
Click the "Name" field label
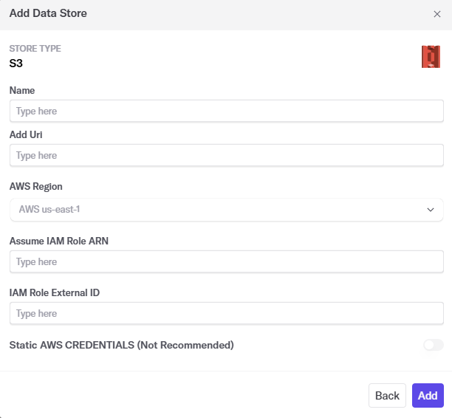[x=22, y=90]
